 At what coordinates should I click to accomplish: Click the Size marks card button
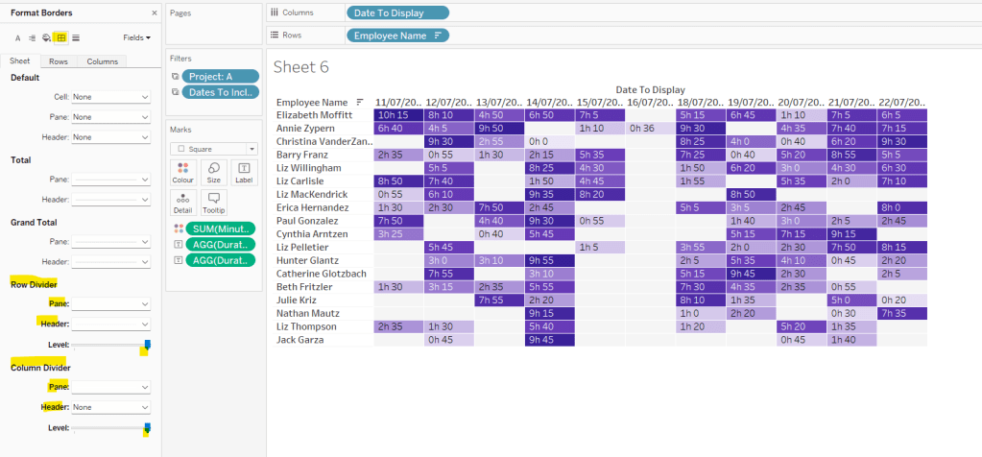213,171
